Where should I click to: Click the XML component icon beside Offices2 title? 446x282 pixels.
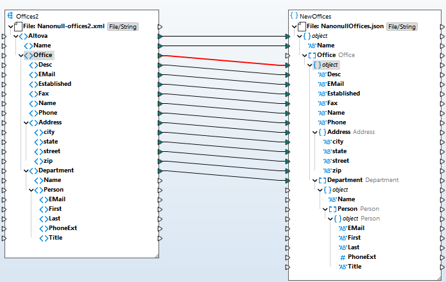[x=11, y=15]
